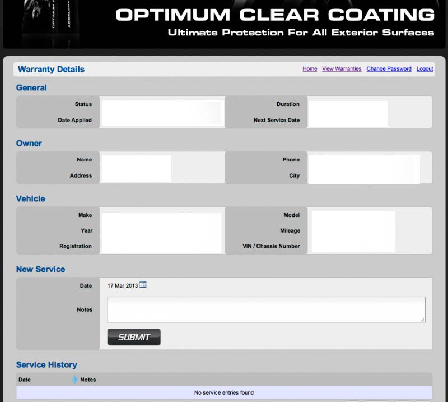The width and height of the screenshot is (448, 402).
Task: Click the Mileage label
Action: (x=290, y=230)
